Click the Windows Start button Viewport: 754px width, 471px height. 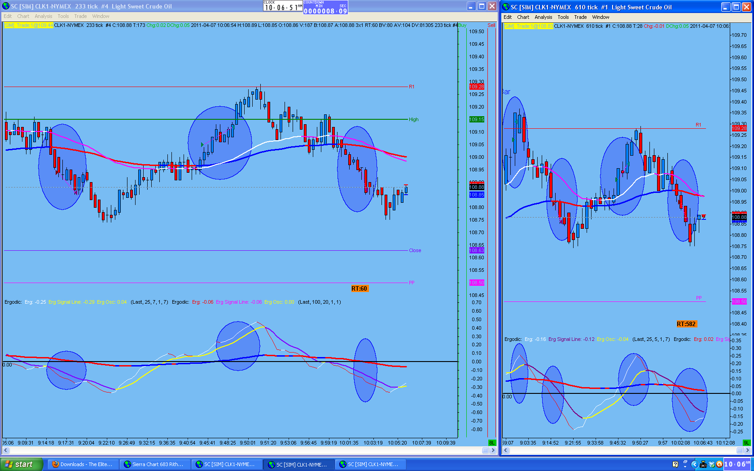point(22,464)
